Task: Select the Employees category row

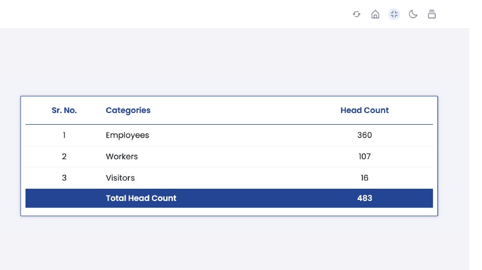Action: point(127,135)
